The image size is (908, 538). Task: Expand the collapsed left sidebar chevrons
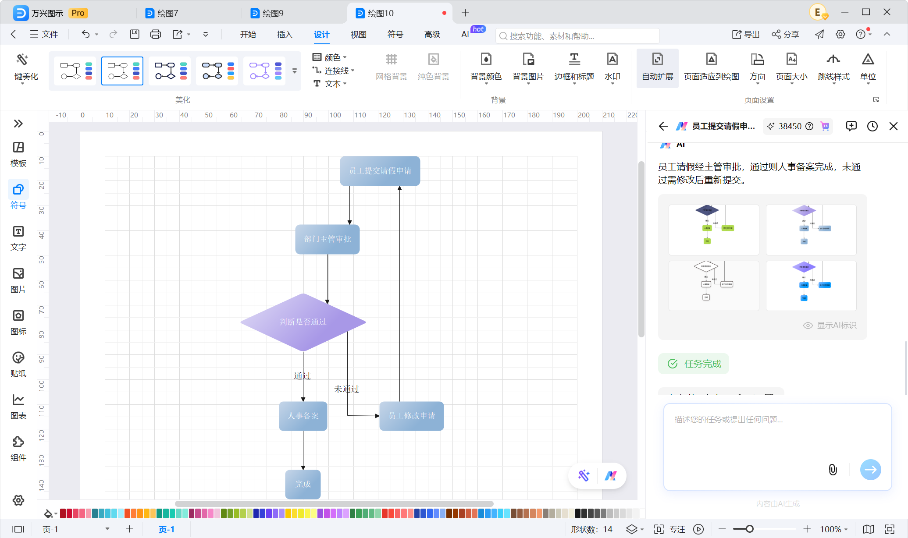point(18,124)
